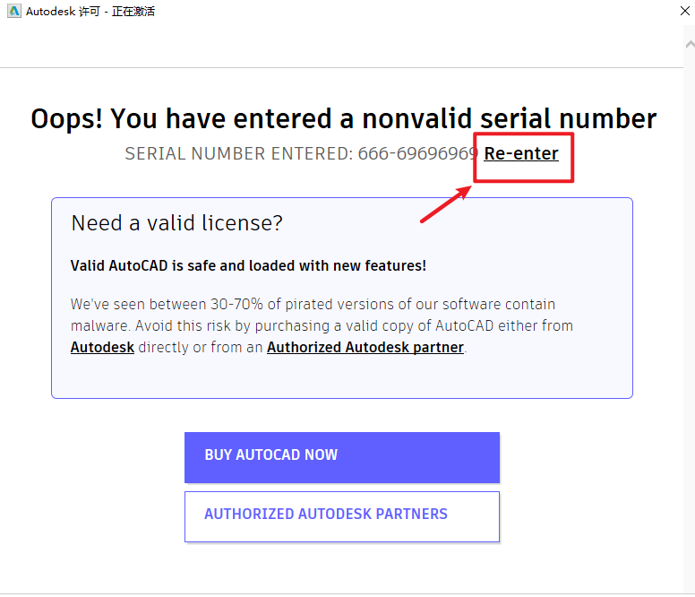Image resolution: width=695 pixels, height=597 pixels.
Task: Select the entered serial number 666-69696969
Action: click(417, 153)
